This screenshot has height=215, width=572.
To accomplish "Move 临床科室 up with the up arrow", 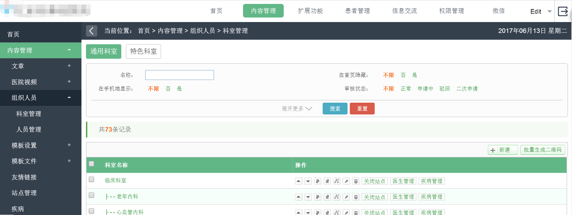I will (298, 181).
